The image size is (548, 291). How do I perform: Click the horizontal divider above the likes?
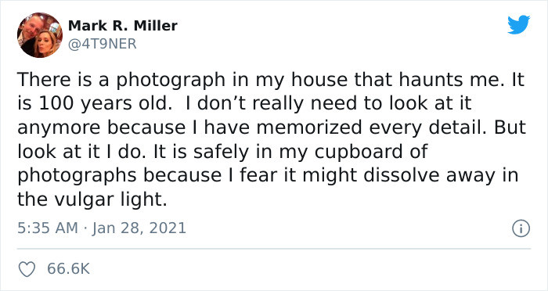click(x=274, y=249)
